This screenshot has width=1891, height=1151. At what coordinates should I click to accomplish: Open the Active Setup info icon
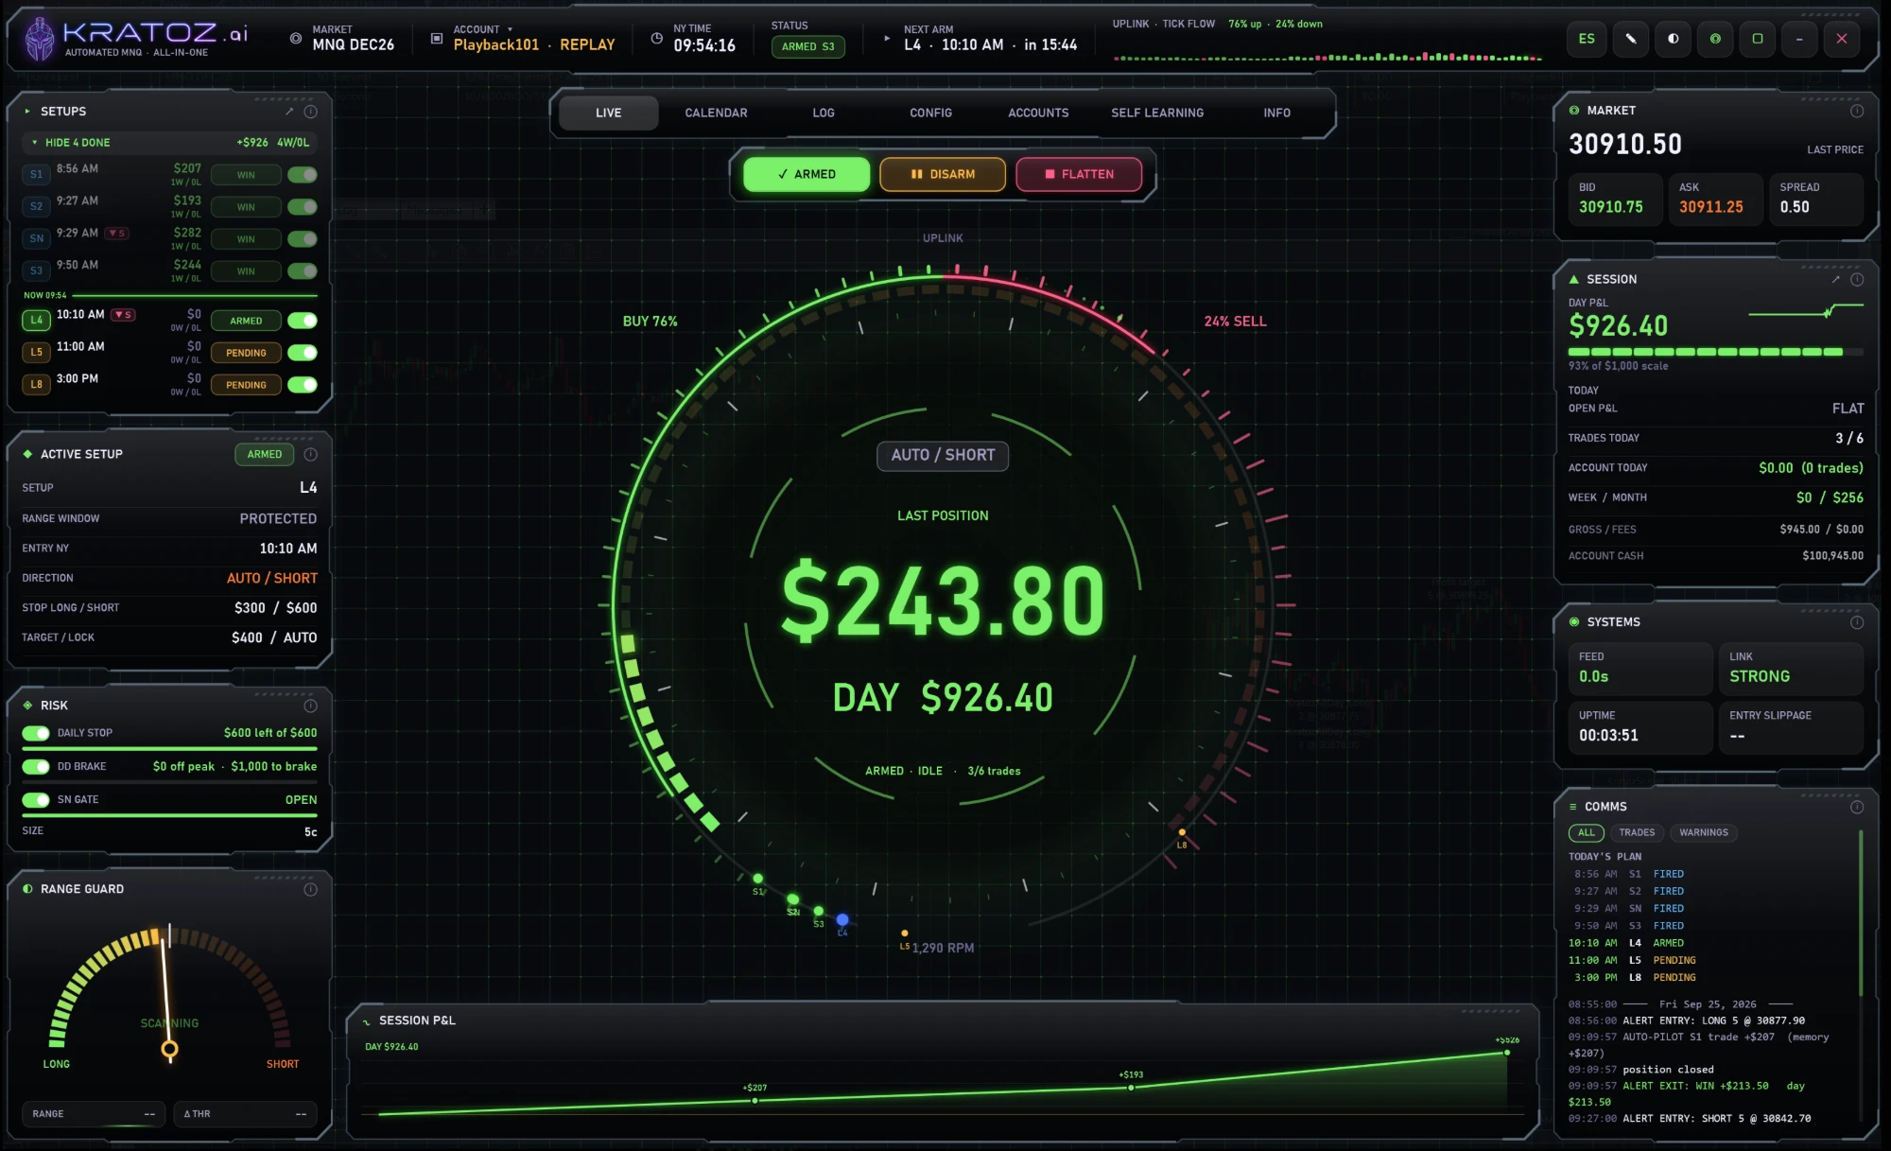[x=310, y=454]
